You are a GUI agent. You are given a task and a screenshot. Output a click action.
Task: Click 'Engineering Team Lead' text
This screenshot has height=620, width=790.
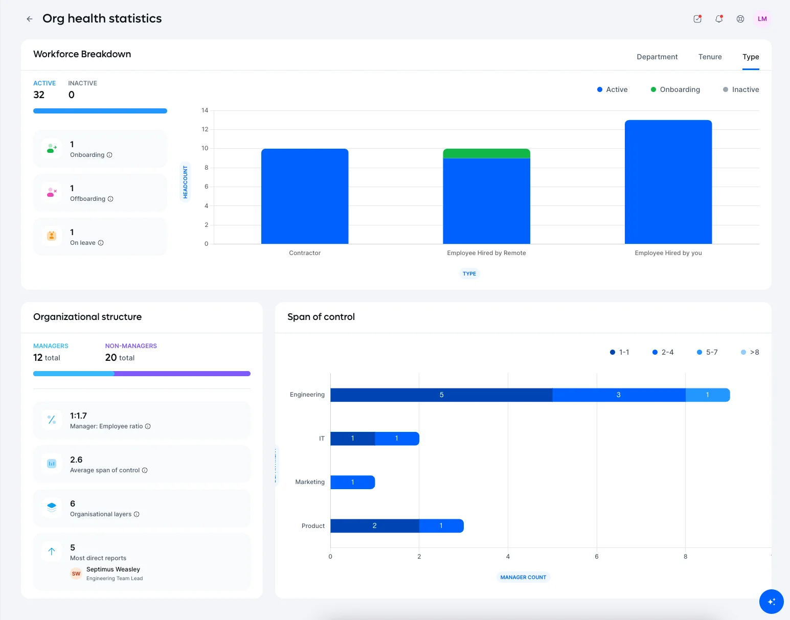point(115,579)
